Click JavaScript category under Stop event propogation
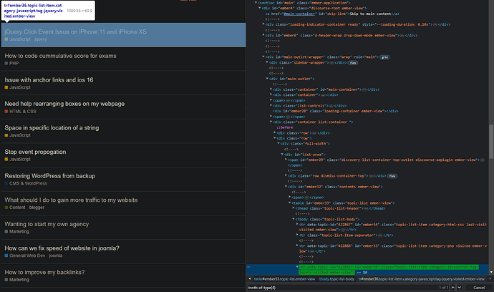494x292 pixels. [x=18, y=160]
